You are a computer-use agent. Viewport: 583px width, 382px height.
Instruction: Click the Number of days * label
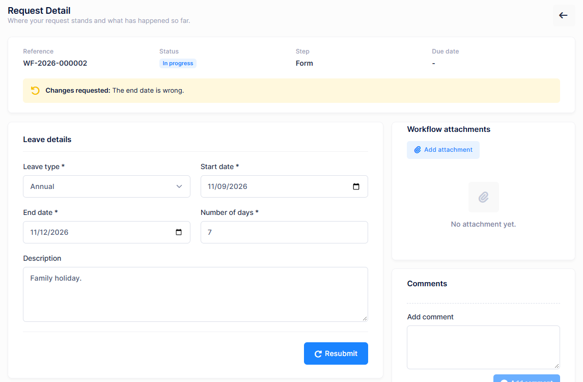click(x=230, y=212)
